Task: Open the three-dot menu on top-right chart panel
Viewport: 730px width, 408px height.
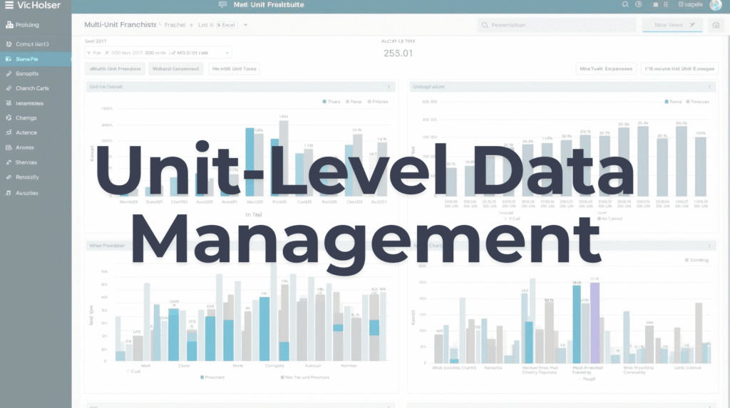Action: point(711,87)
